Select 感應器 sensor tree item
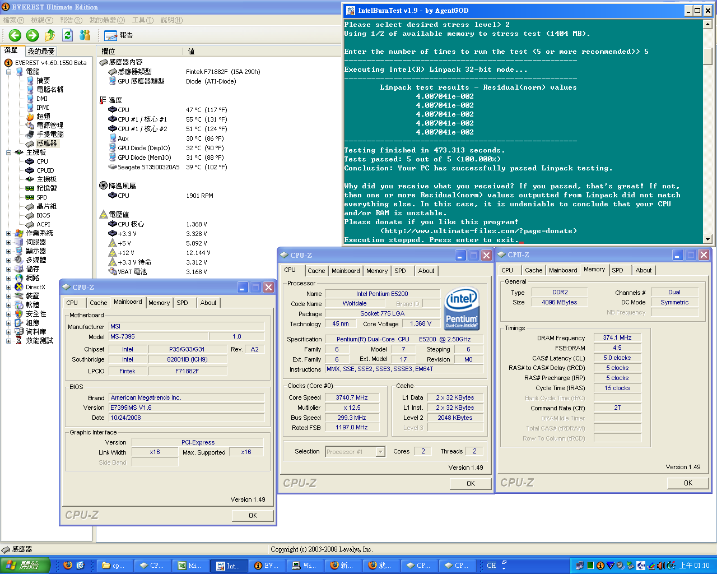This screenshot has height=574, width=717. coord(46,143)
